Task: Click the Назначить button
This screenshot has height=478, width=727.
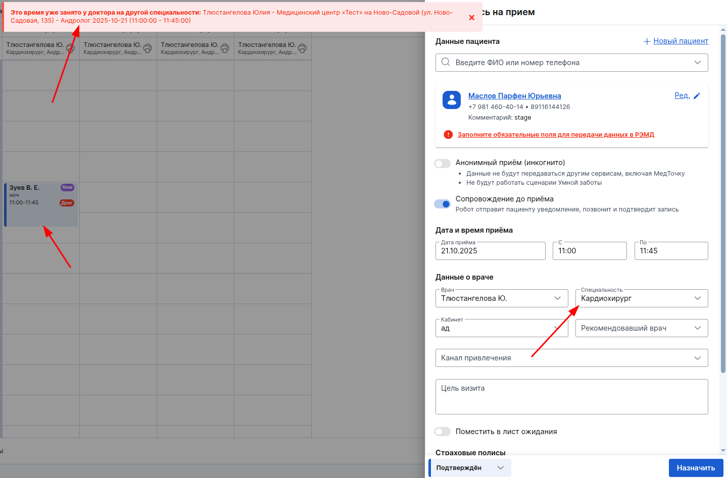Action: click(x=696, y=468)
